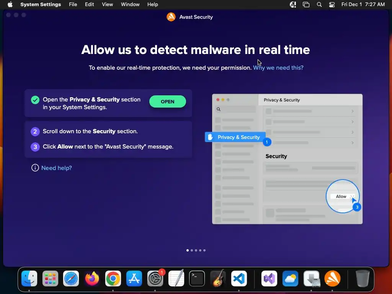392x294 pixels.
Task: Click the green OPEN button
Action: (x=168, y=101)
